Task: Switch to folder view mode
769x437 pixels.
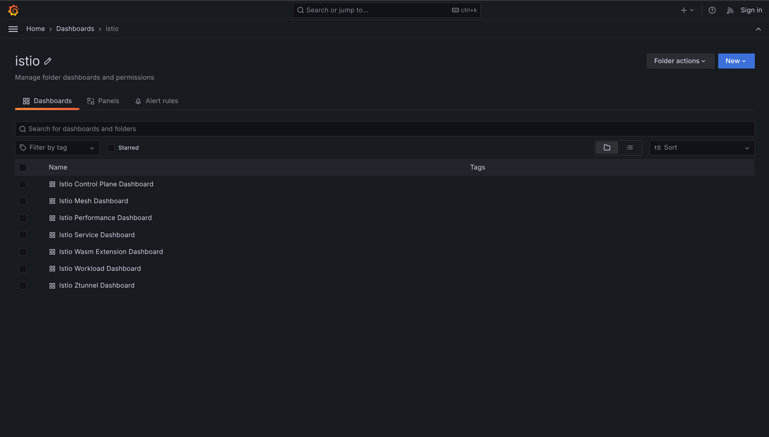Action: pyautogui.click(x=607, y=148)
